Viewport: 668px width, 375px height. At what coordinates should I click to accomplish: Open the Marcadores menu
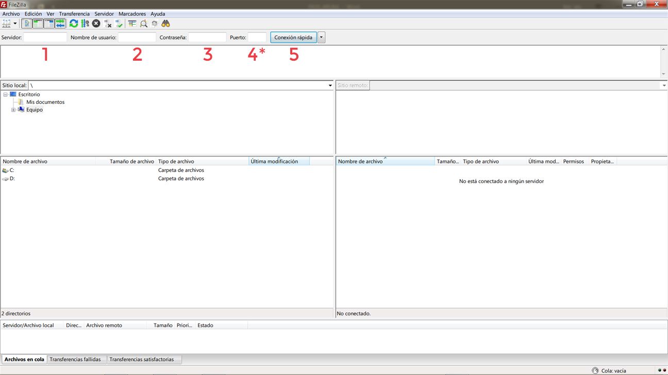coord(132,14)
